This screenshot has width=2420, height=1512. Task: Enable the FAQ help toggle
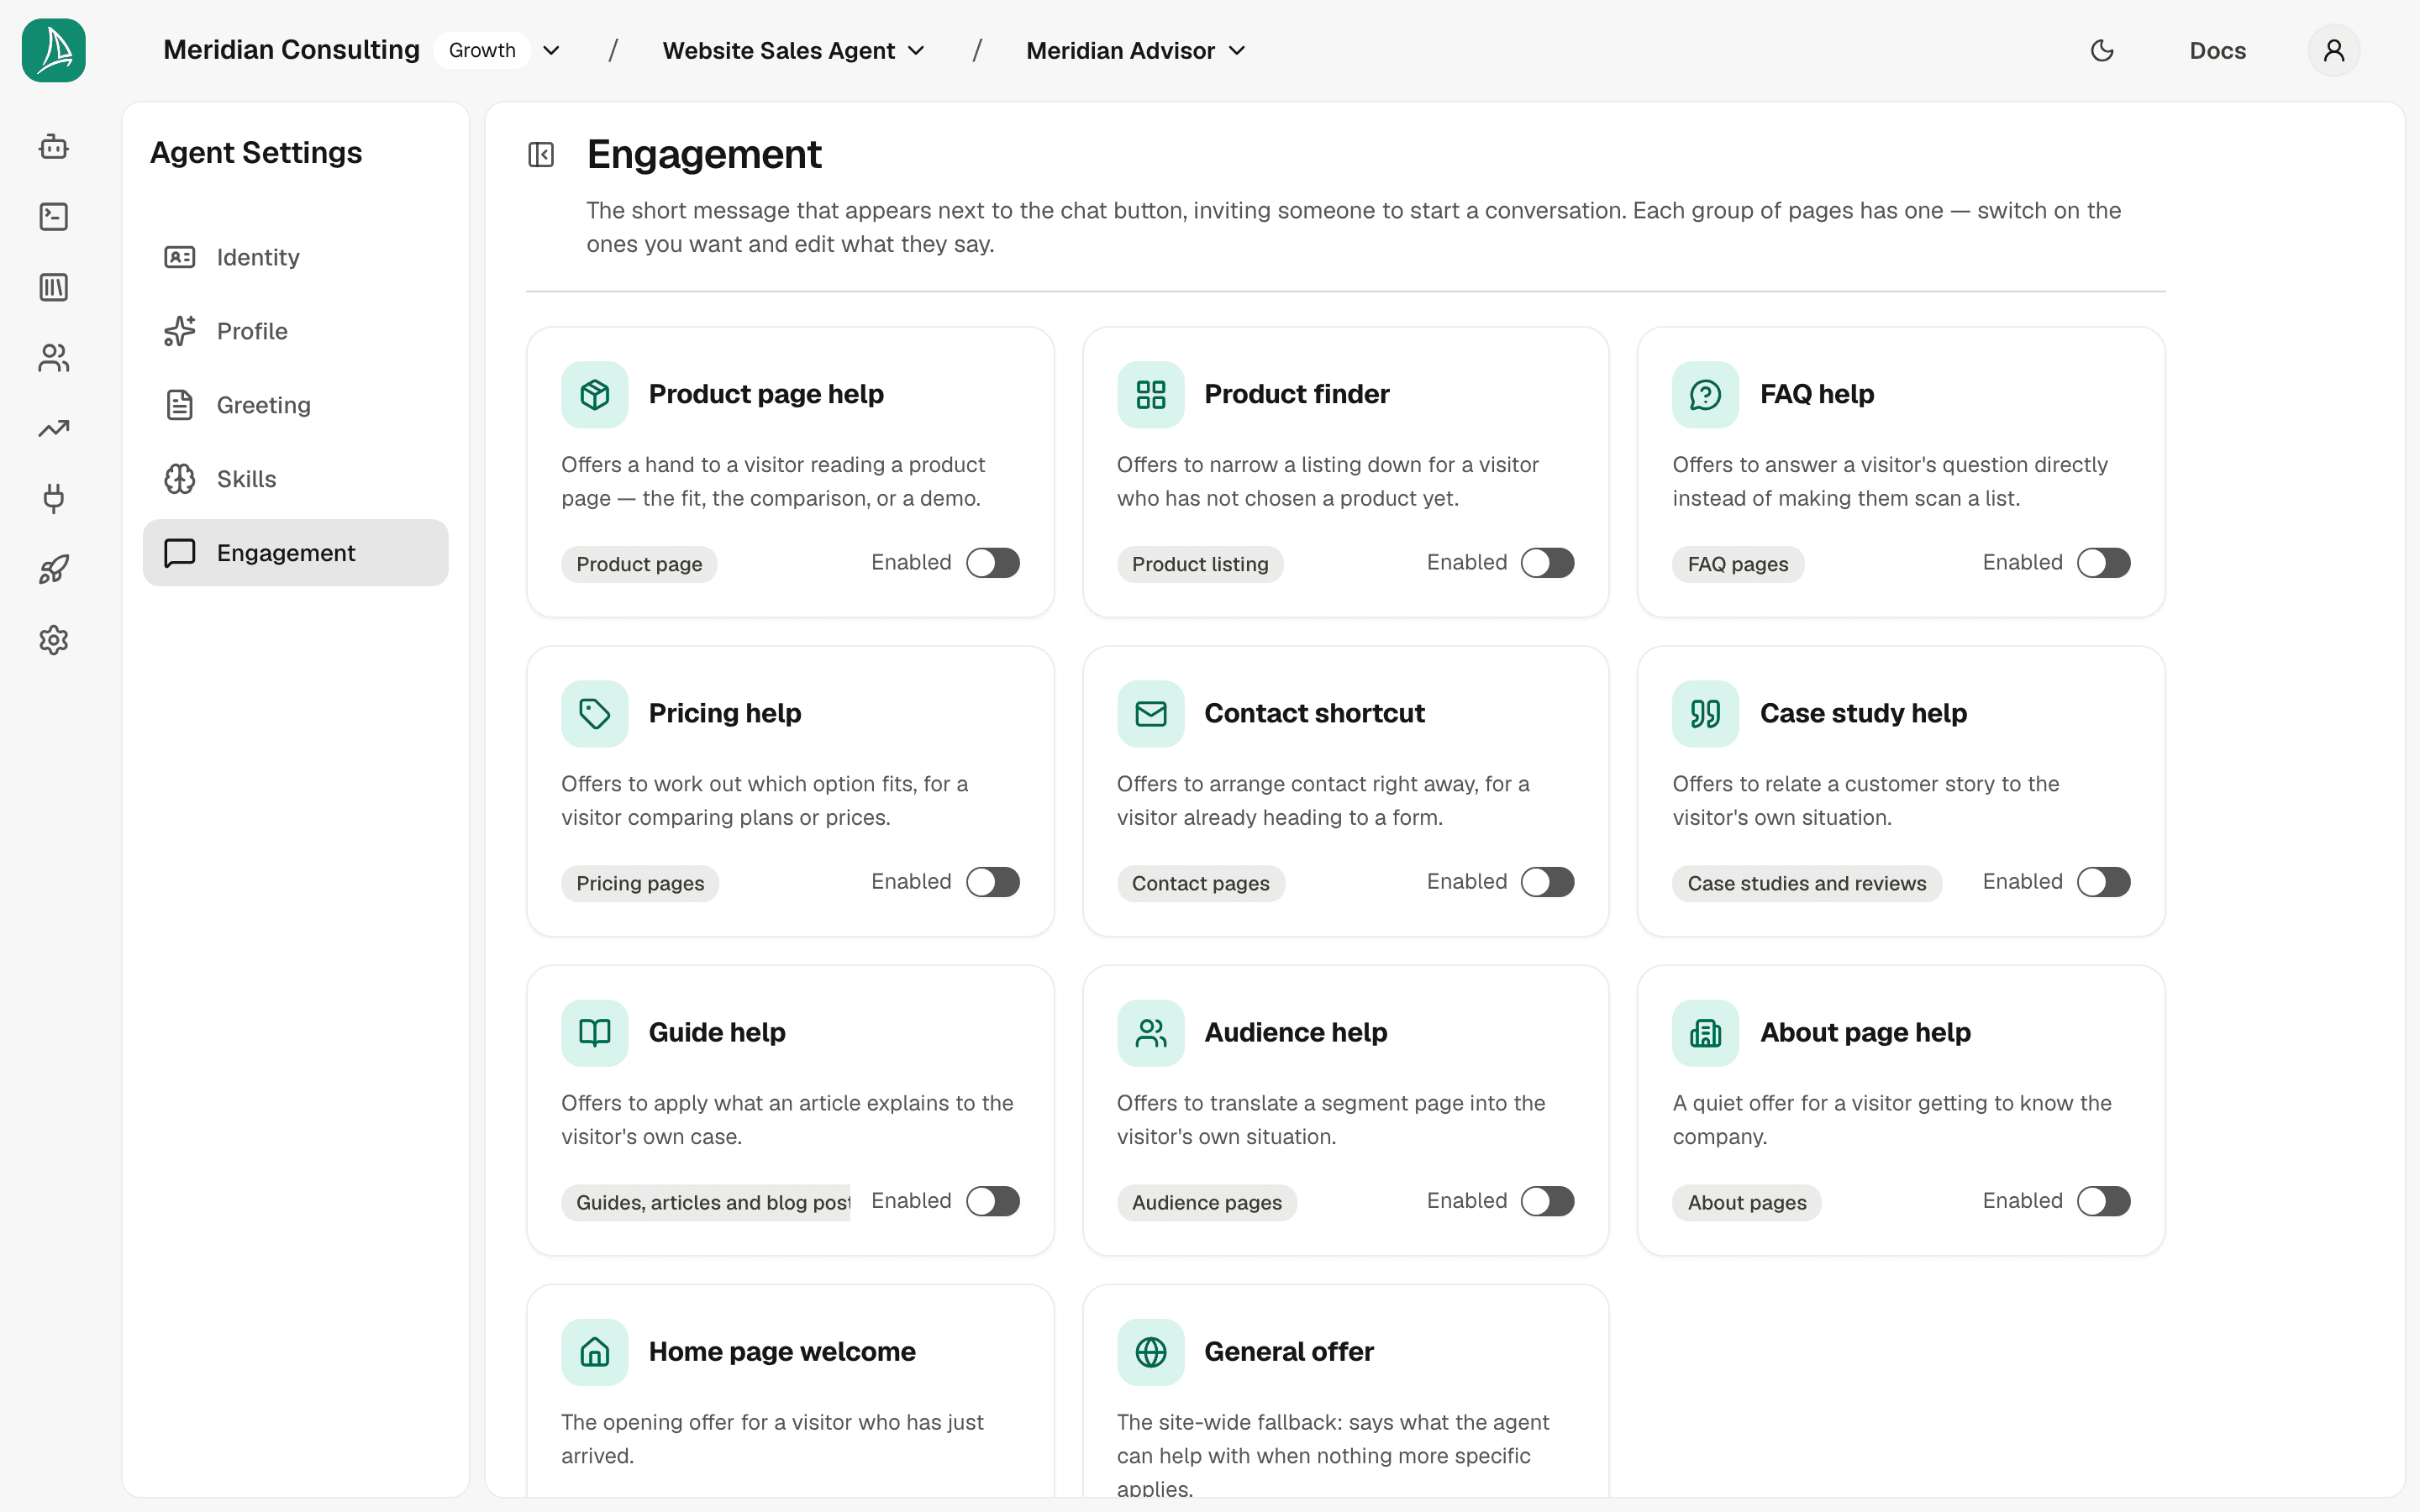pyautogui.click(x=2104, y=563)
